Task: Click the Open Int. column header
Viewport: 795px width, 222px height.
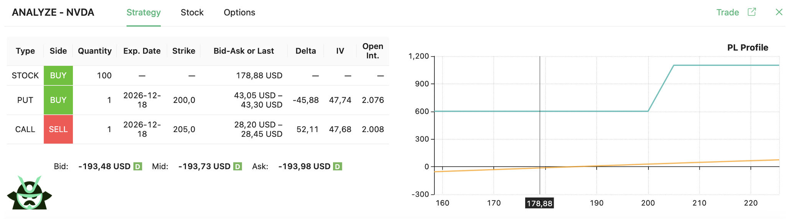Action: click(x=372, y=51)
